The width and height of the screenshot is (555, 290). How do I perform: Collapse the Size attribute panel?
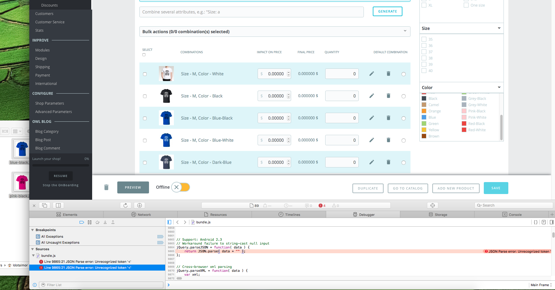click(x=499, y=28)
